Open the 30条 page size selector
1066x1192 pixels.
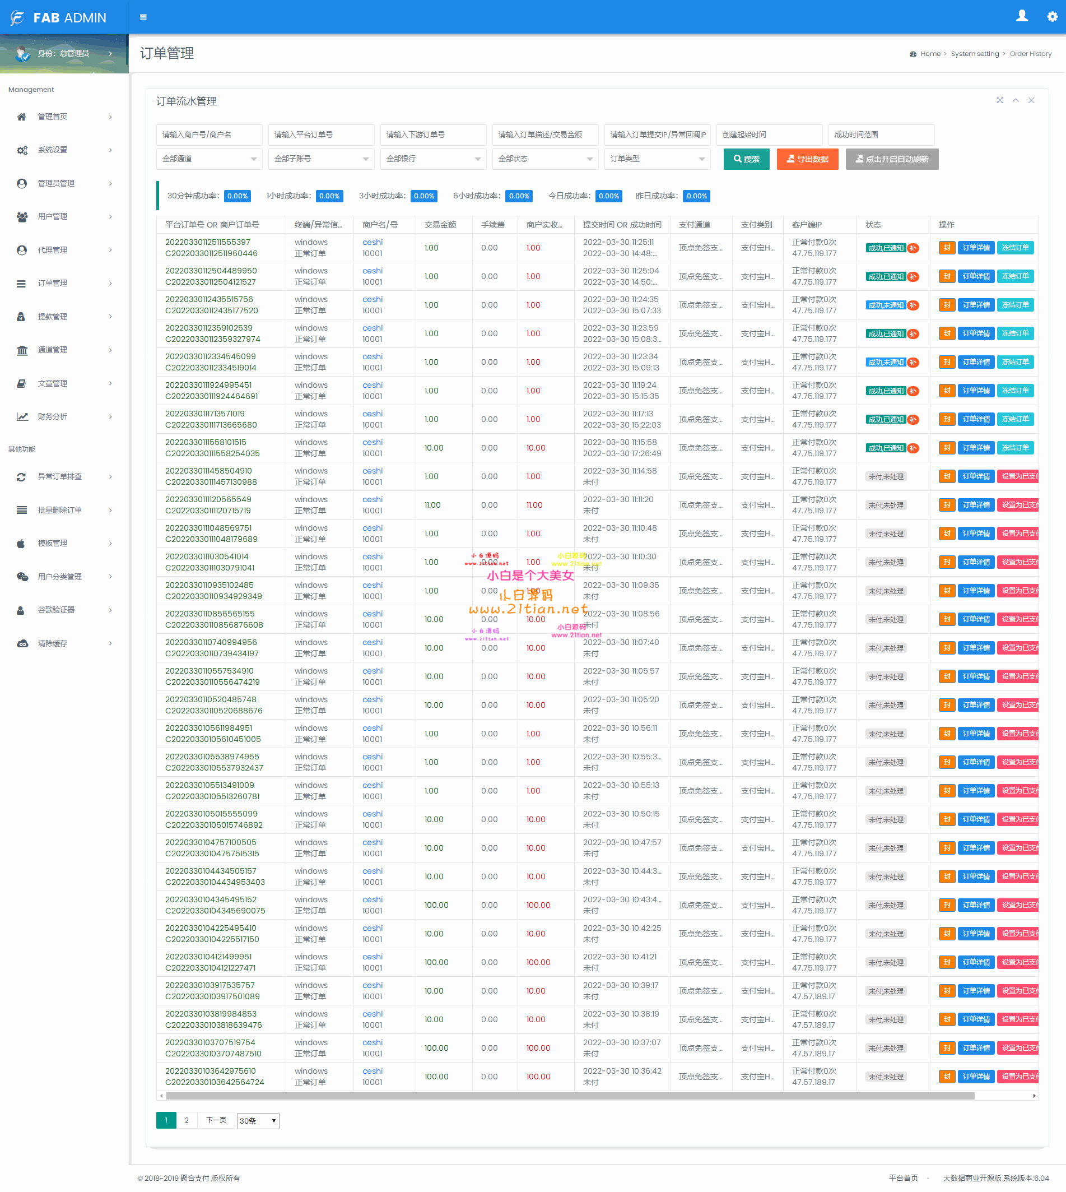click(258, 1120)
